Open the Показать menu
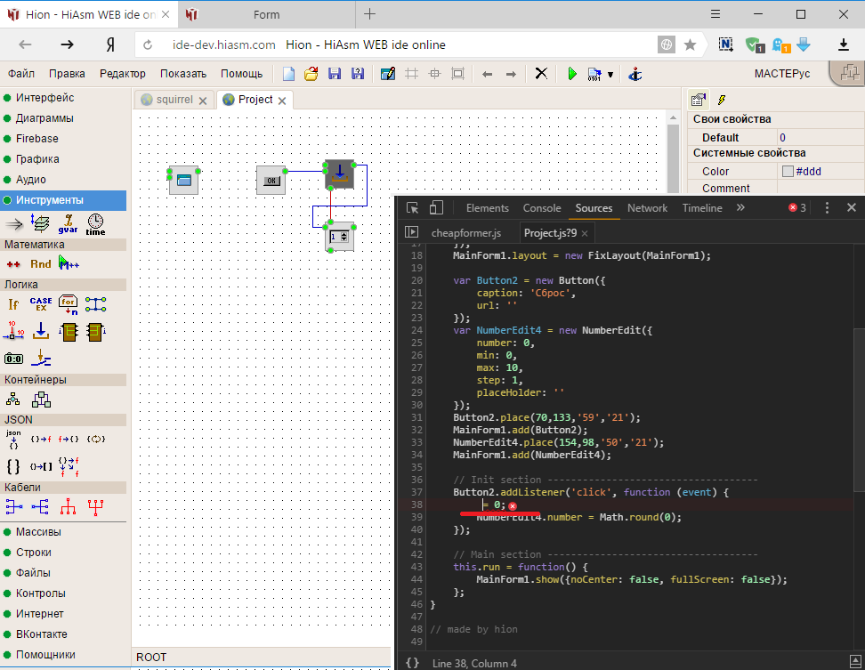 (x=183, y=73)
